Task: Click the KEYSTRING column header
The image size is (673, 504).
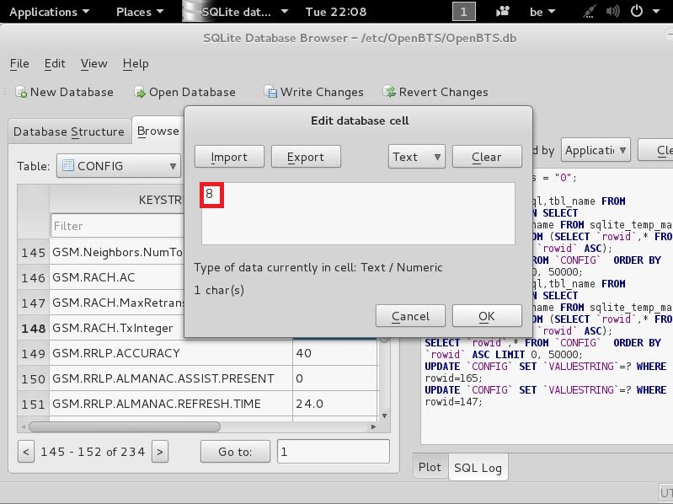Action: click(117, 200)
